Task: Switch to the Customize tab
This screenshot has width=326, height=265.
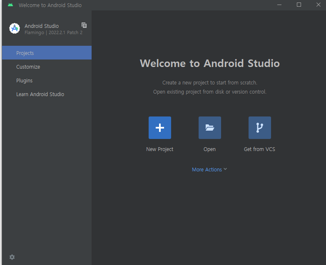Action: (47, 67)
